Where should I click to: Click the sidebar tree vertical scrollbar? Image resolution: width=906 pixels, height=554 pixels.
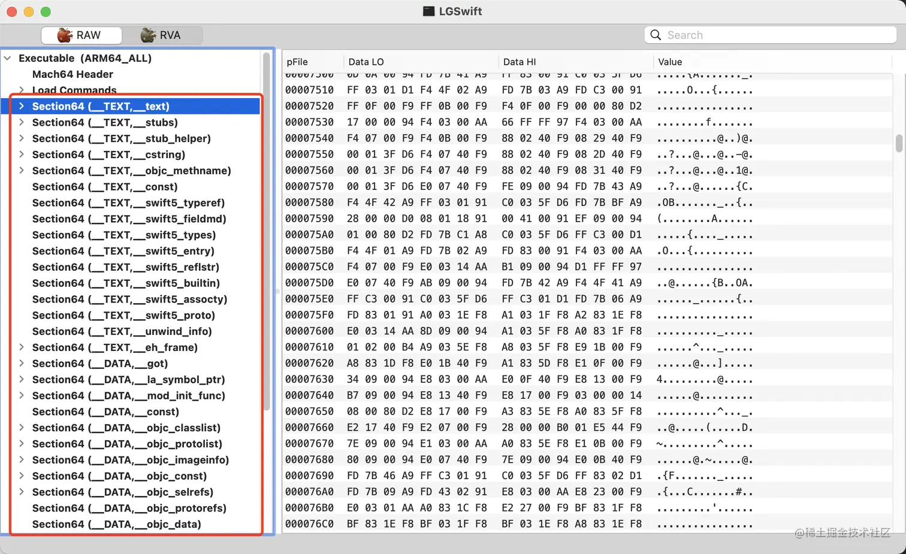pos(267,231)
